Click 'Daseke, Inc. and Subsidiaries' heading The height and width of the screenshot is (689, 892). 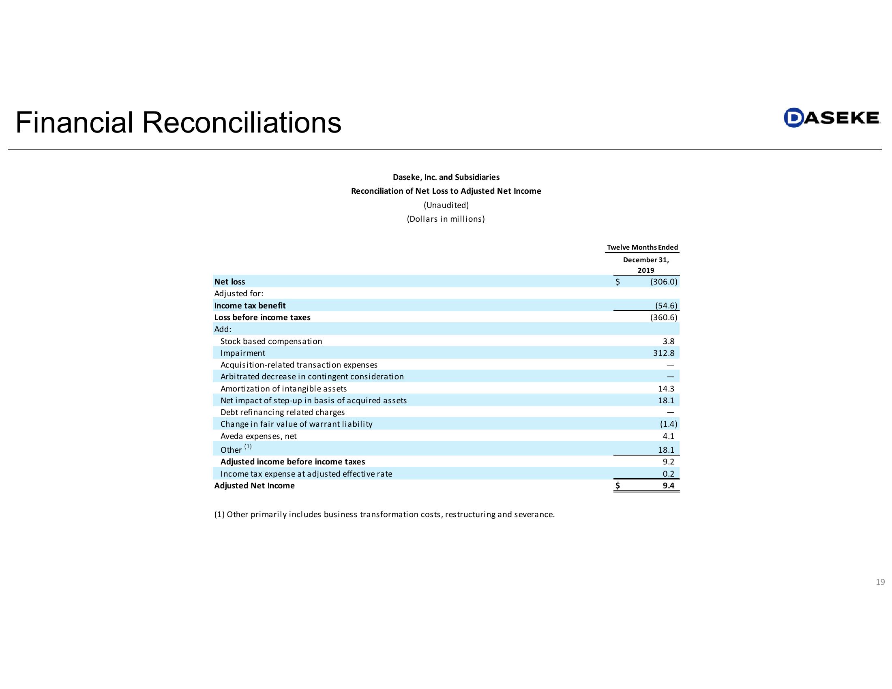pyautogui.click(x=446, y=177)
